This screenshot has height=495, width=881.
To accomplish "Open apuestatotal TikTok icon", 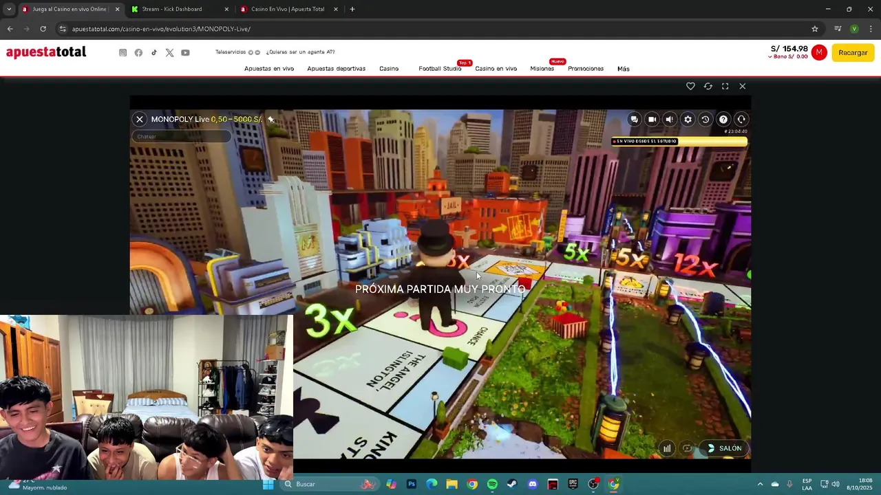I will click(154, 53).
